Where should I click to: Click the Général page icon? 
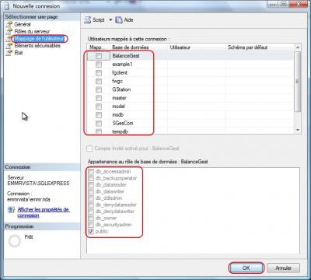point(9,24)
